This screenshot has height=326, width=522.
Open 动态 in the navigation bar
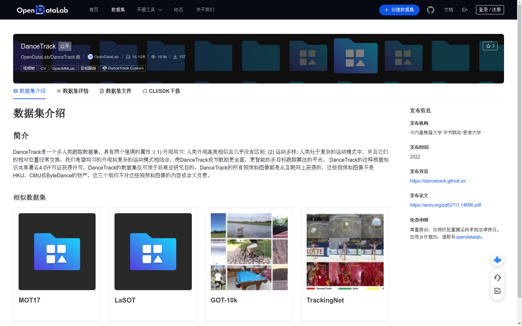(x=178, y=10)
